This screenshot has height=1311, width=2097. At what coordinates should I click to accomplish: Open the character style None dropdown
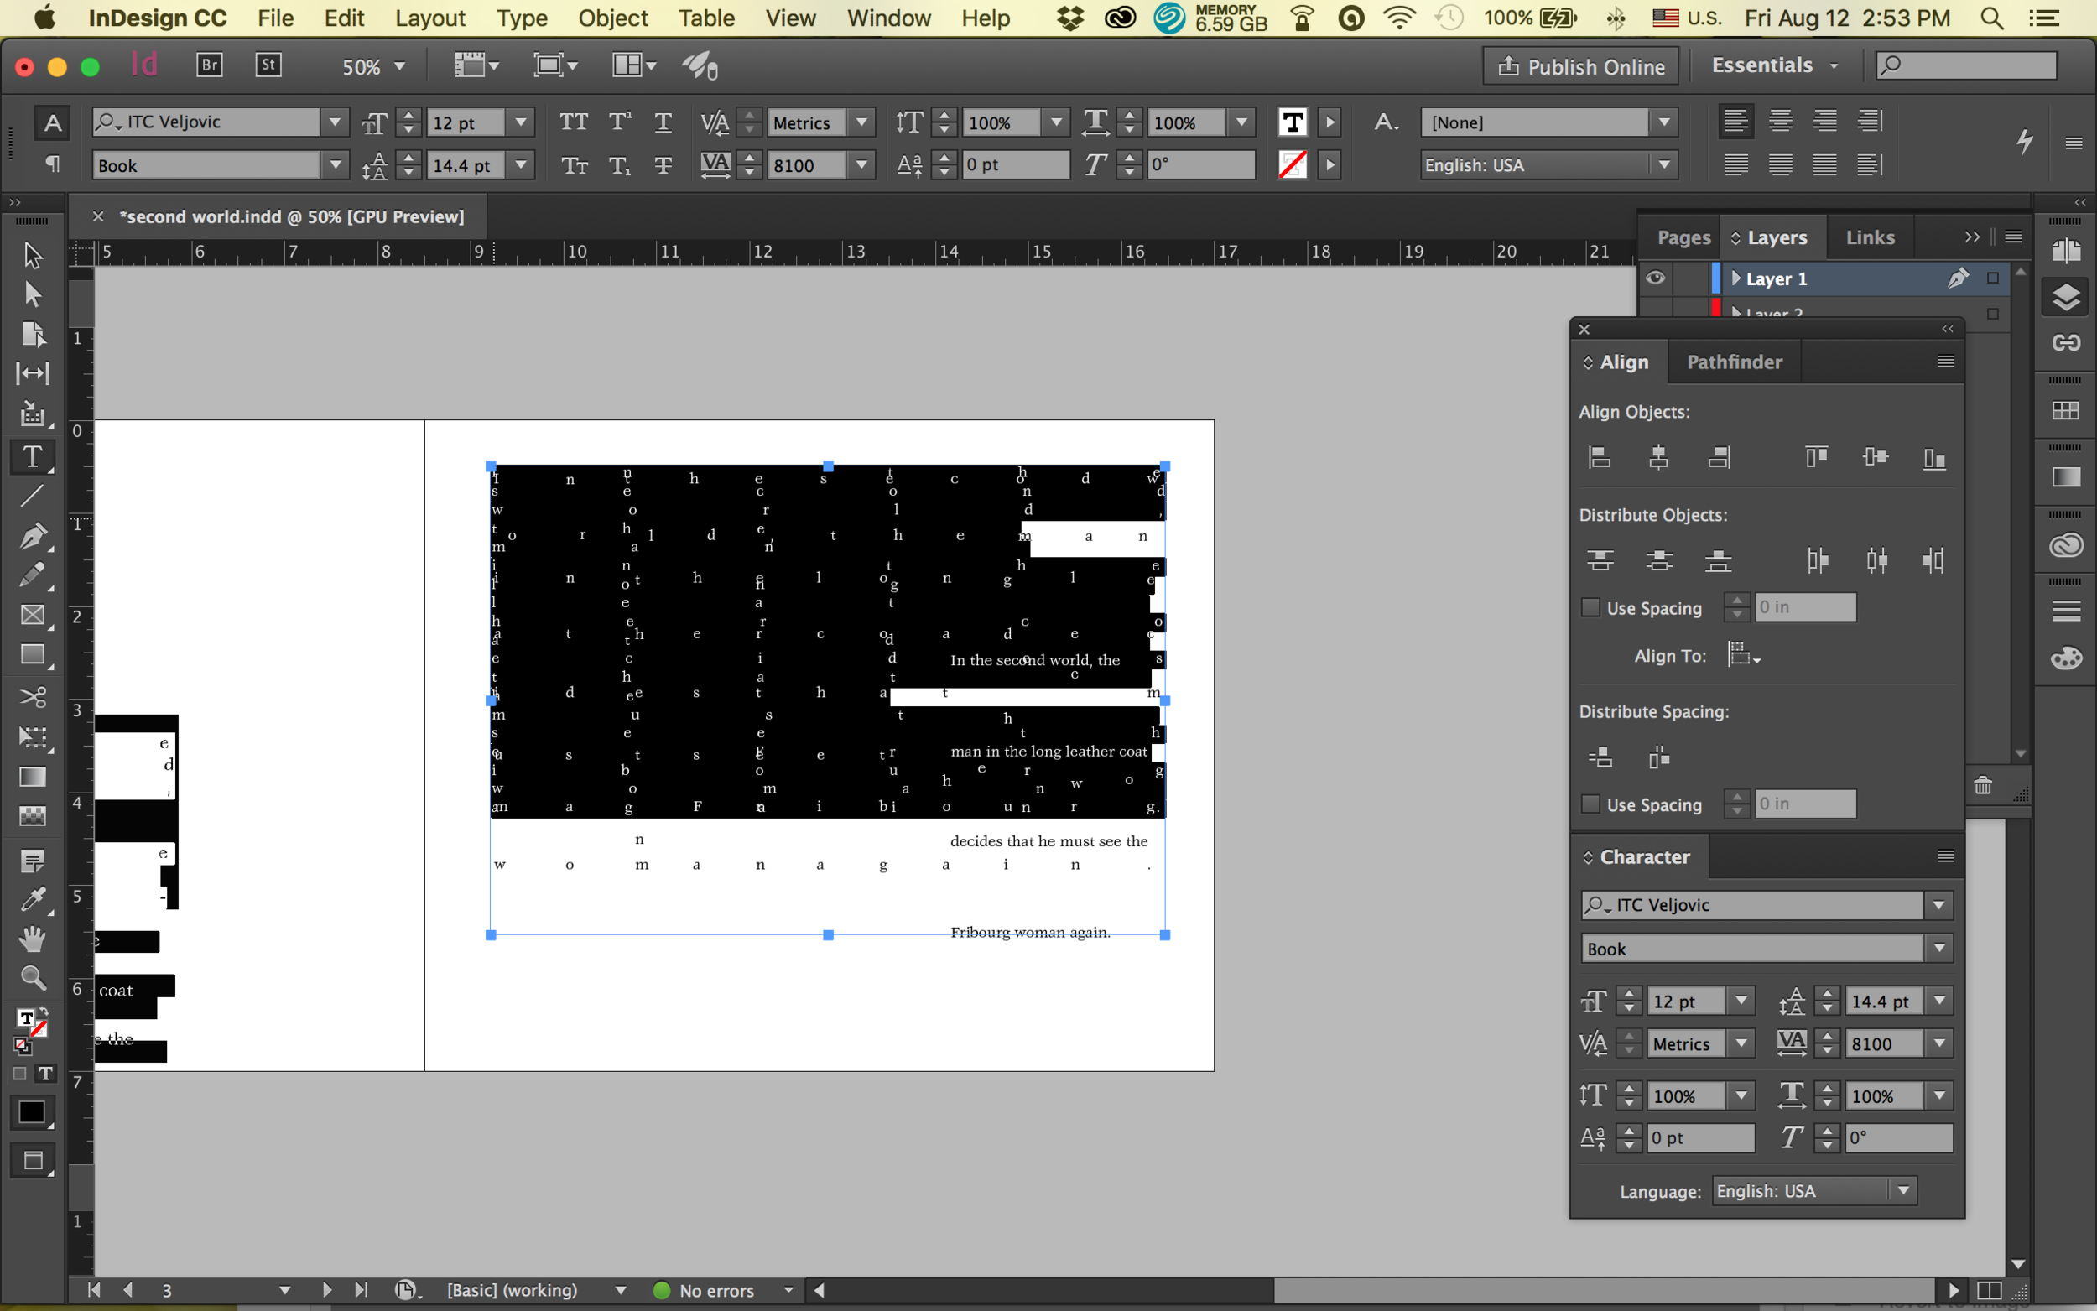[1663, 122]
